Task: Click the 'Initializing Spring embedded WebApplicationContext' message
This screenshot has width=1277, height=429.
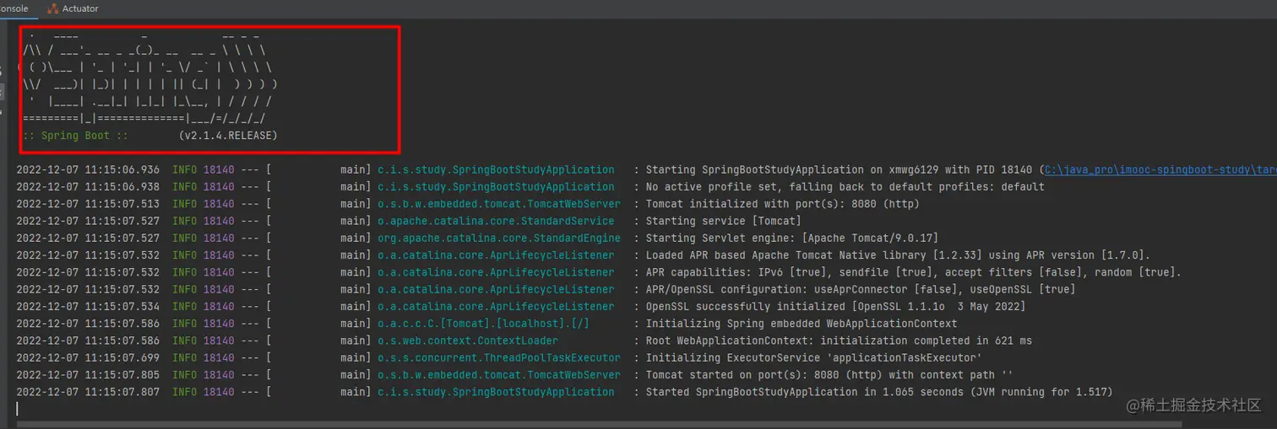Action: pyautogui.click(x=802, y=324)
